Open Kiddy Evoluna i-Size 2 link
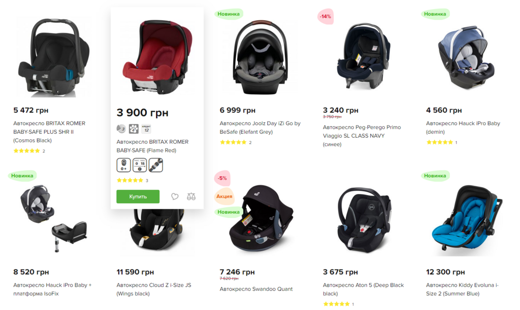520x310 pixels. (462, 289)
